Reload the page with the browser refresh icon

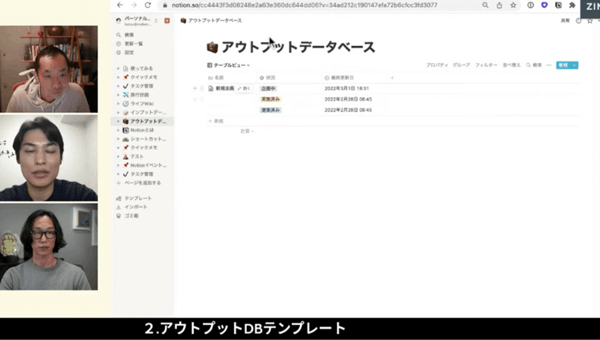point(148,5)
